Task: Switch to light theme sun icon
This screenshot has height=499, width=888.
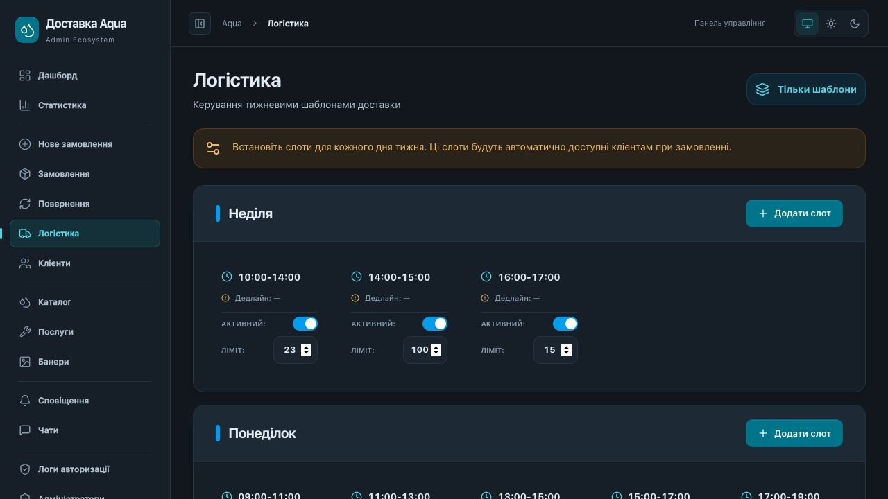Action: point(831,24)
